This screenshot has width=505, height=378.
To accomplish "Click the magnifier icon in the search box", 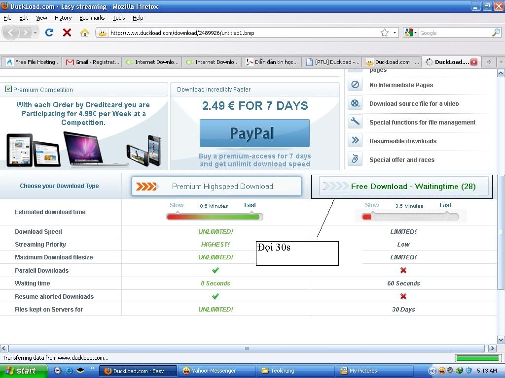I will [496, 33].
